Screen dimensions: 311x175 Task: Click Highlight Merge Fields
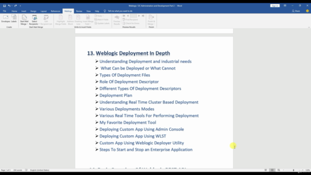coord(61,20)
